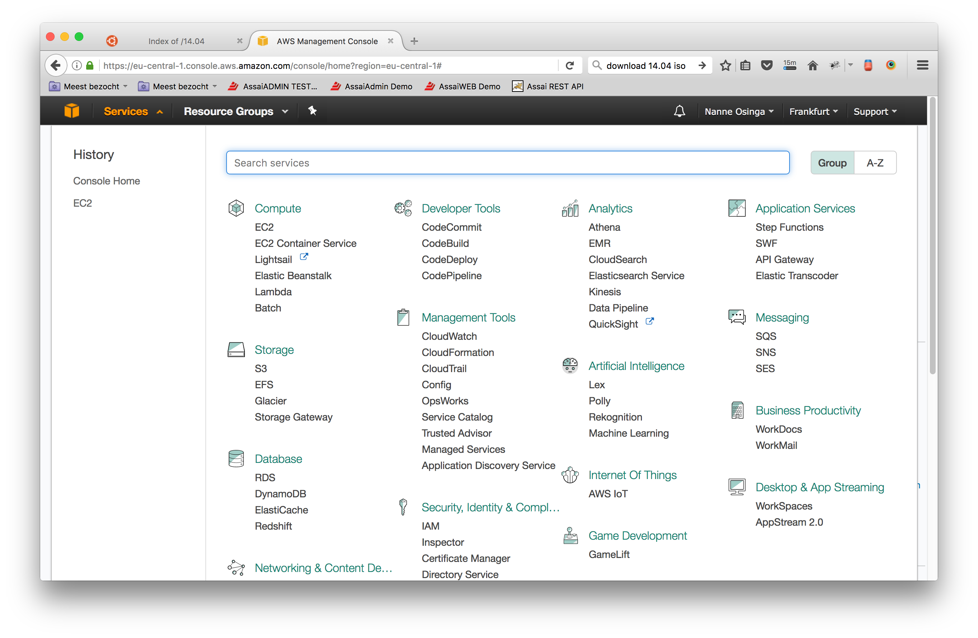The width and height of the screenshot is (978, 638).
Task: Open the Nanne Osinga account menu
Action: click(739, 111)
